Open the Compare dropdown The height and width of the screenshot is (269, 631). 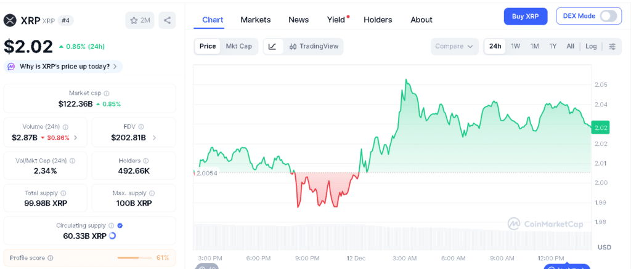click(454, 46)
